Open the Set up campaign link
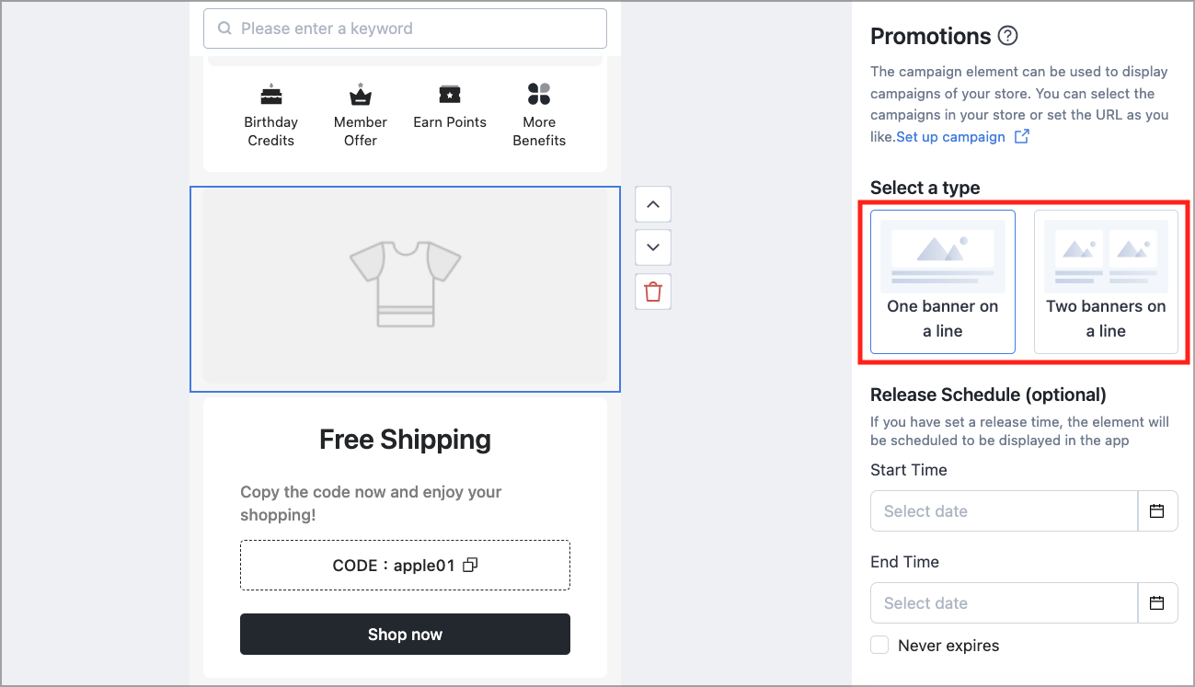Viewport: 1195px width, 687px height. pos(950,137)
